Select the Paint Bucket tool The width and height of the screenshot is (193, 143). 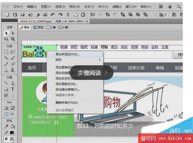pos(13,126)
